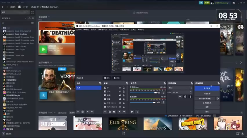Toggle visibility eye of 弹幕 source

[120, 99]
